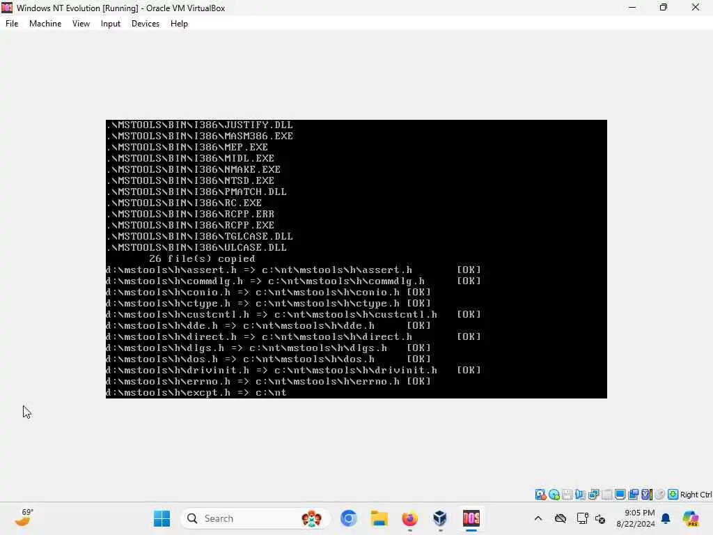The height and width of the screenshot is (535, 713).
Task: Click the blue V virtualization status icon
Action: (647, 495)
